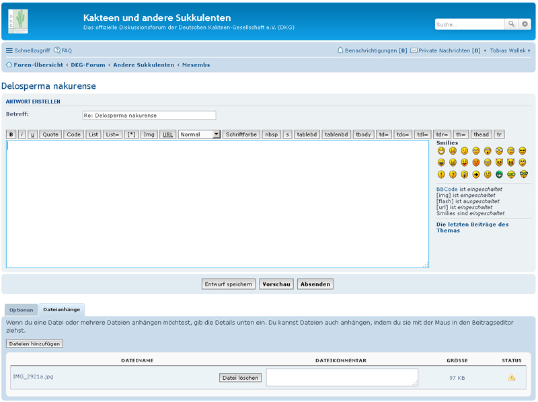Click the DKG cactus logo
The width and height of the screenshot is (538, 402).
point(18,21)
